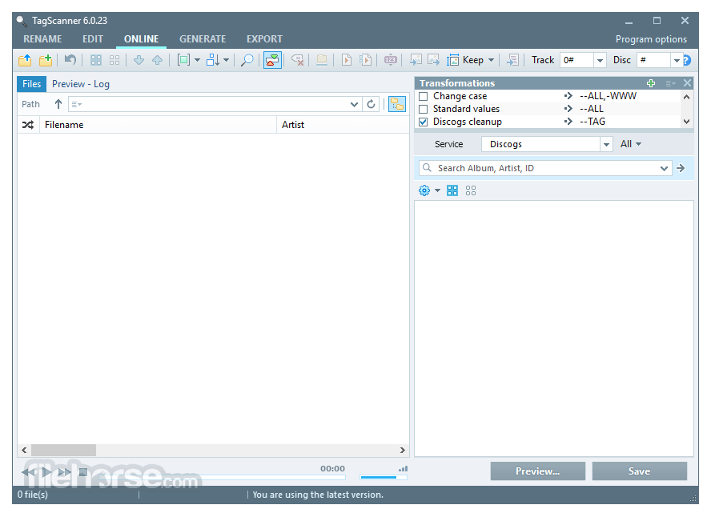
Task: Click the move down arrow icon
Action: coord(139,60)
